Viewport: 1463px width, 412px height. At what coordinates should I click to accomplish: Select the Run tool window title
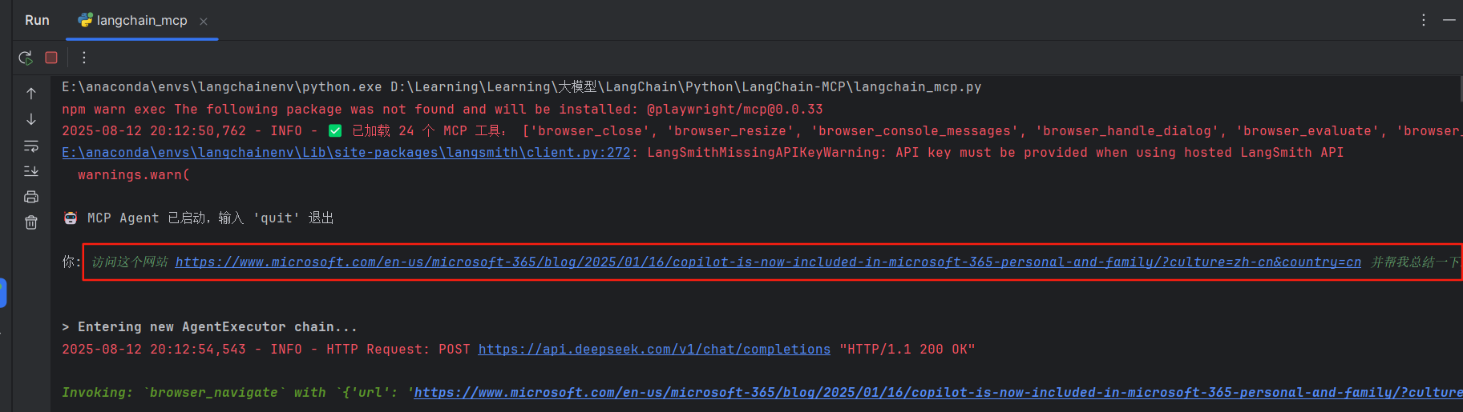point(37,21)
